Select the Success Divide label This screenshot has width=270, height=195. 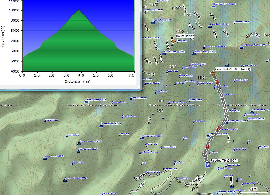(x=119, y=102)
